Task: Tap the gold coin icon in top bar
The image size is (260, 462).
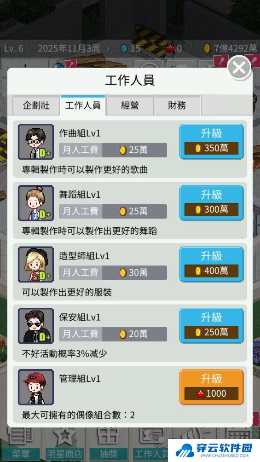Action: (208, 48)
